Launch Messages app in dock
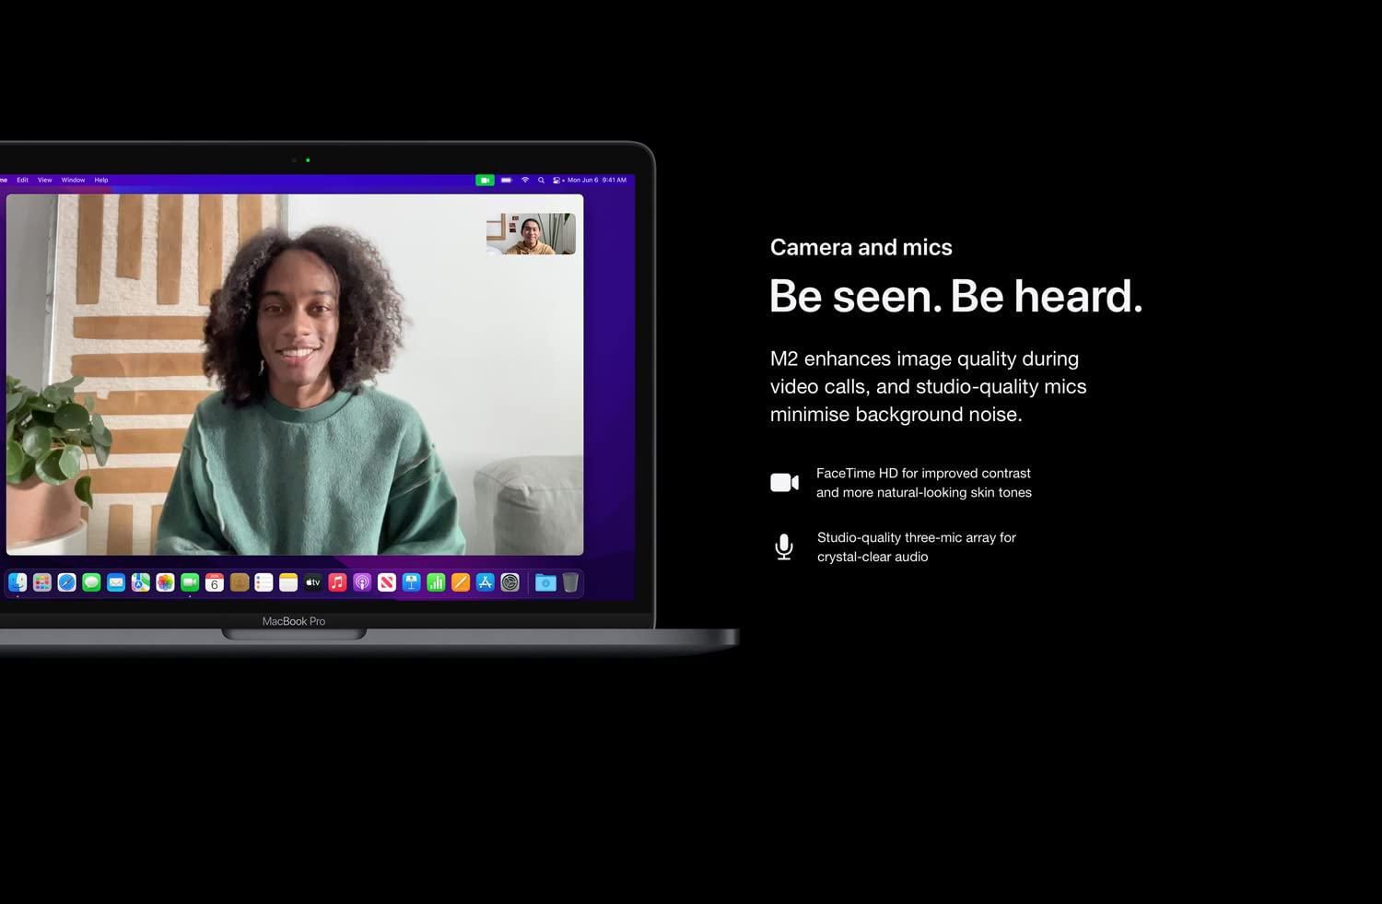 91,582
